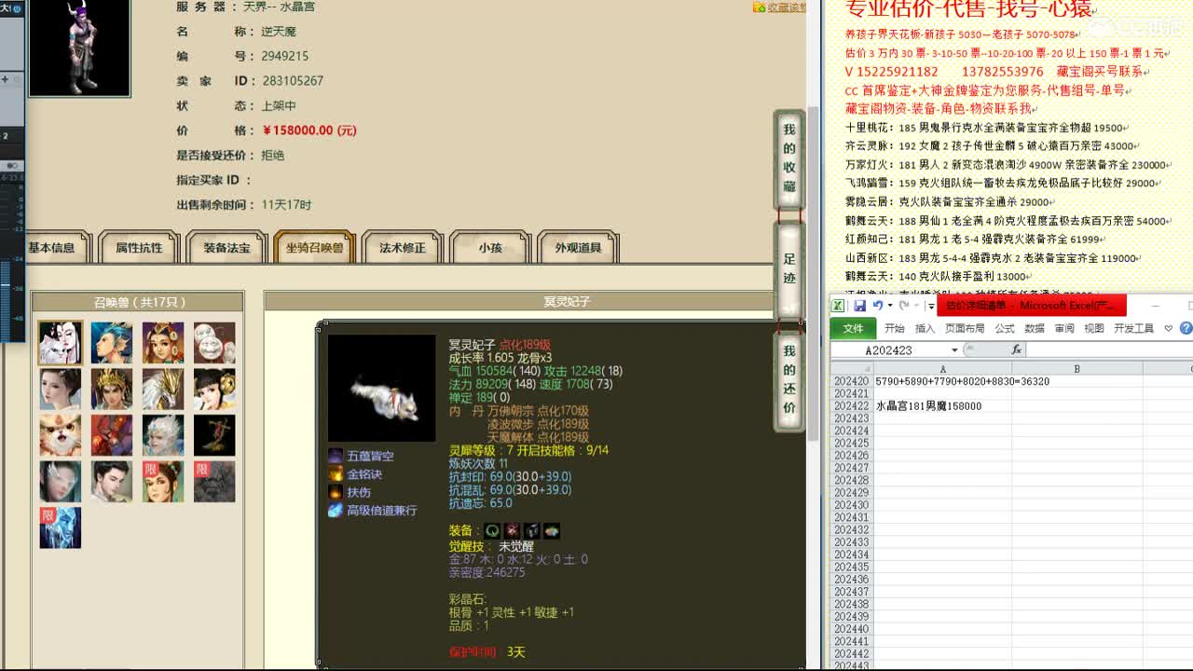1193x671 pixels.
Task: Select the golden-crowned warrior summon portrait
Action: (112, 389)
